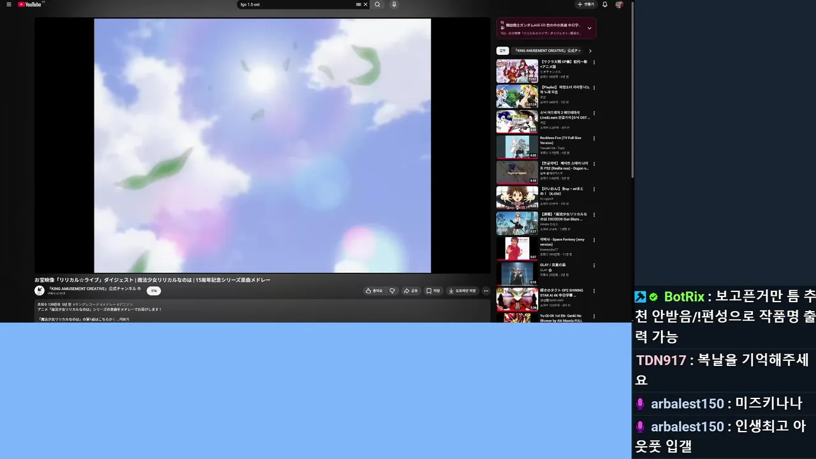
Task: Run search with the magnifier button
Action: [x=377, y=4]
